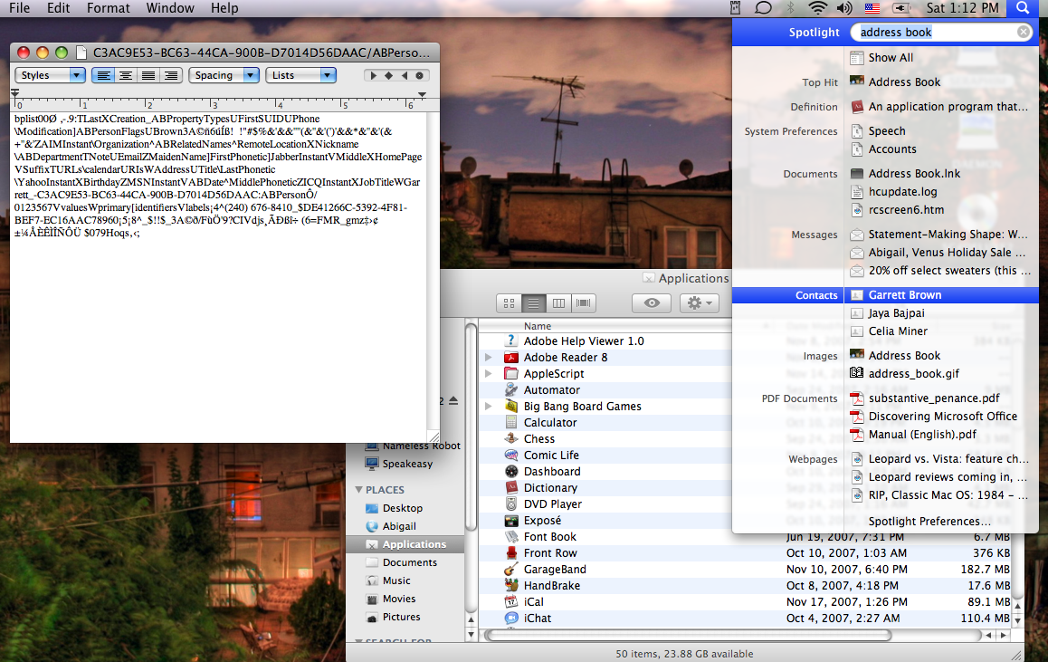1048x662 pixels.
Task: Select Celia Miner contact result
Action: (888, 331)
